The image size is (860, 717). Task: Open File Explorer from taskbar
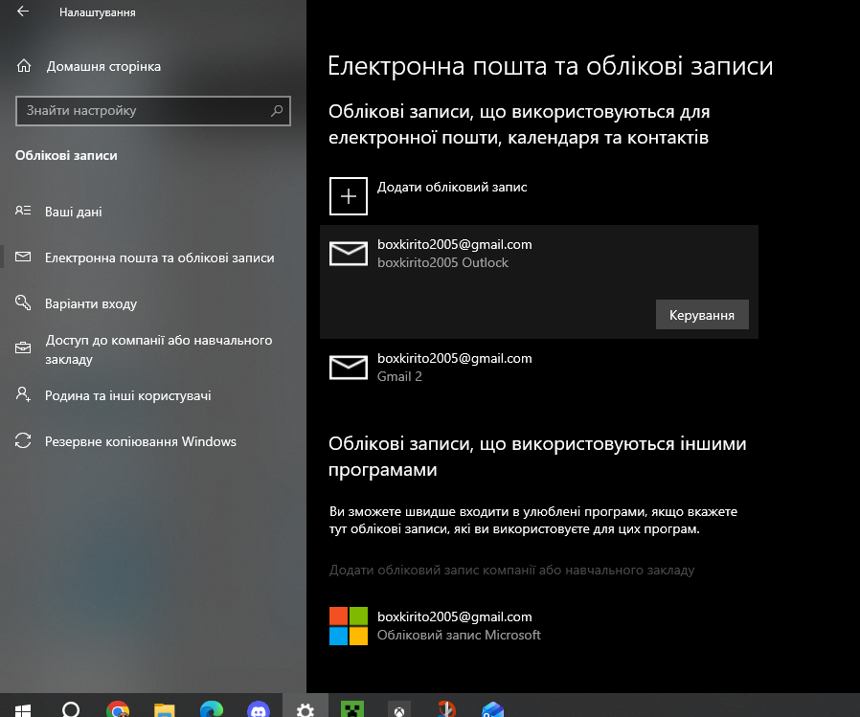(165, 710)
